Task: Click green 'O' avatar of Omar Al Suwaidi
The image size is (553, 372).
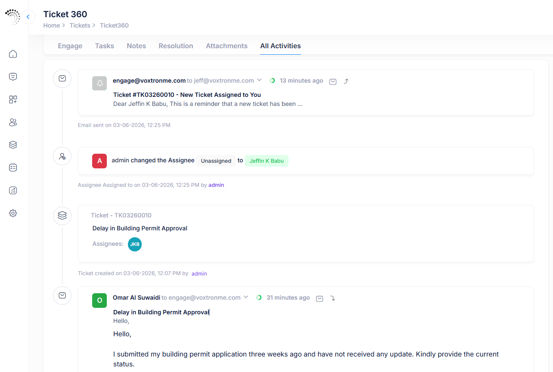Action: (x=99, y=300)
